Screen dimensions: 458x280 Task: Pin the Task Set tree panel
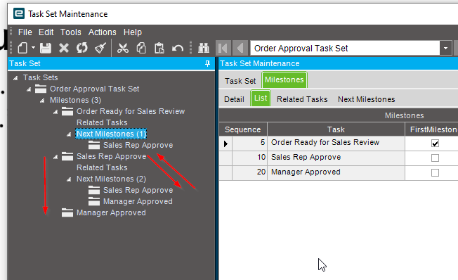click(207, 63)
